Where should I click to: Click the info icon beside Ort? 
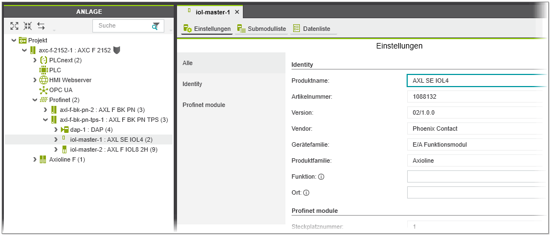pos(306,193)
